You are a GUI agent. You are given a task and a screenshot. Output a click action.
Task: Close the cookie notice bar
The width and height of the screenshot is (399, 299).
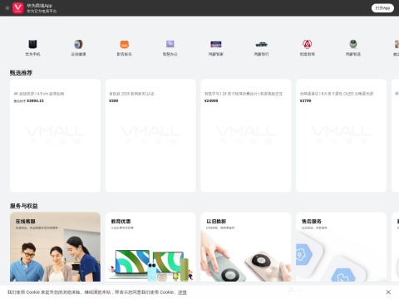point(388,292)
